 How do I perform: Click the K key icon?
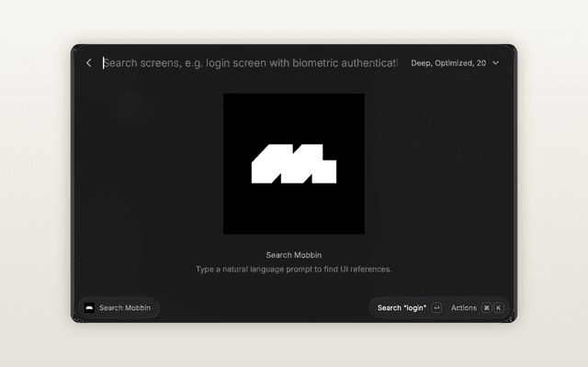click(x=498, y=308)
